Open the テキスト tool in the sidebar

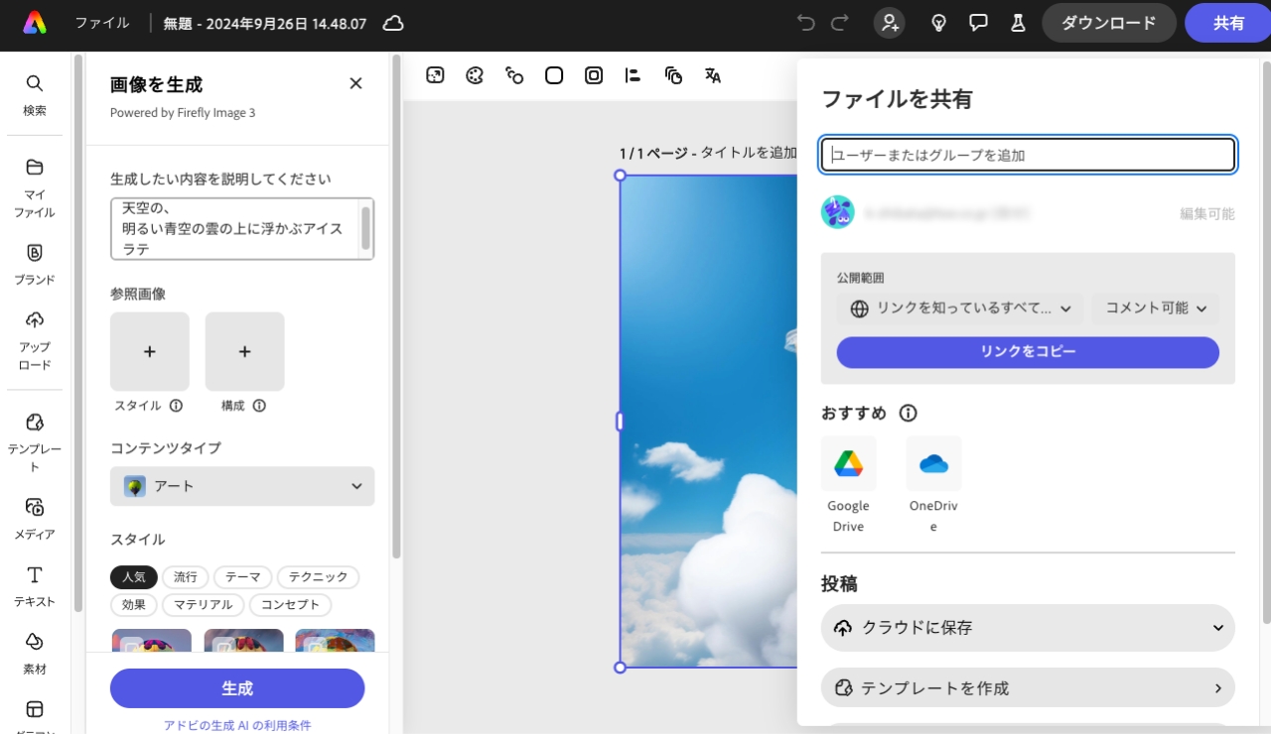(x=35, y=585)
